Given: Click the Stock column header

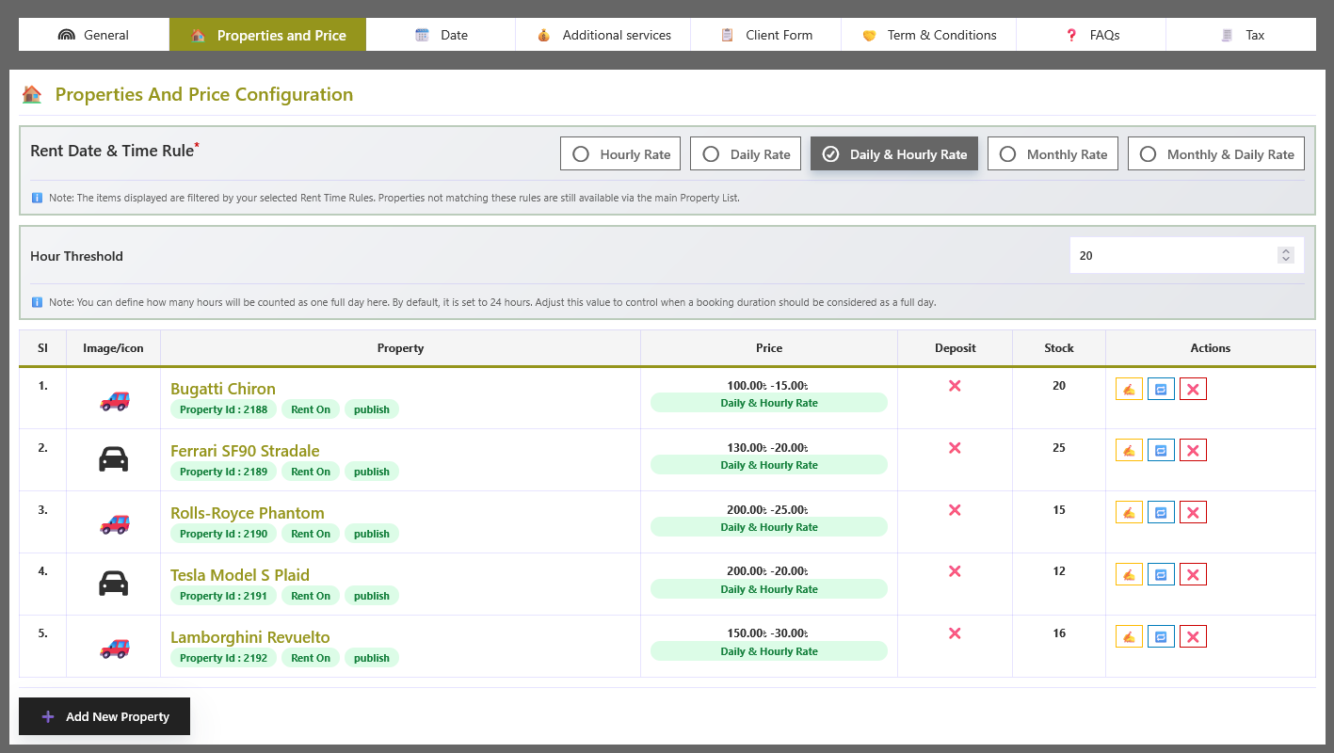Looking at the screenshot, I should click(x=1059, y=348).
